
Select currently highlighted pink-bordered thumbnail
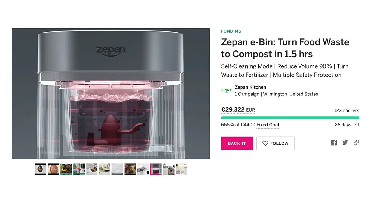click(156, 169)
